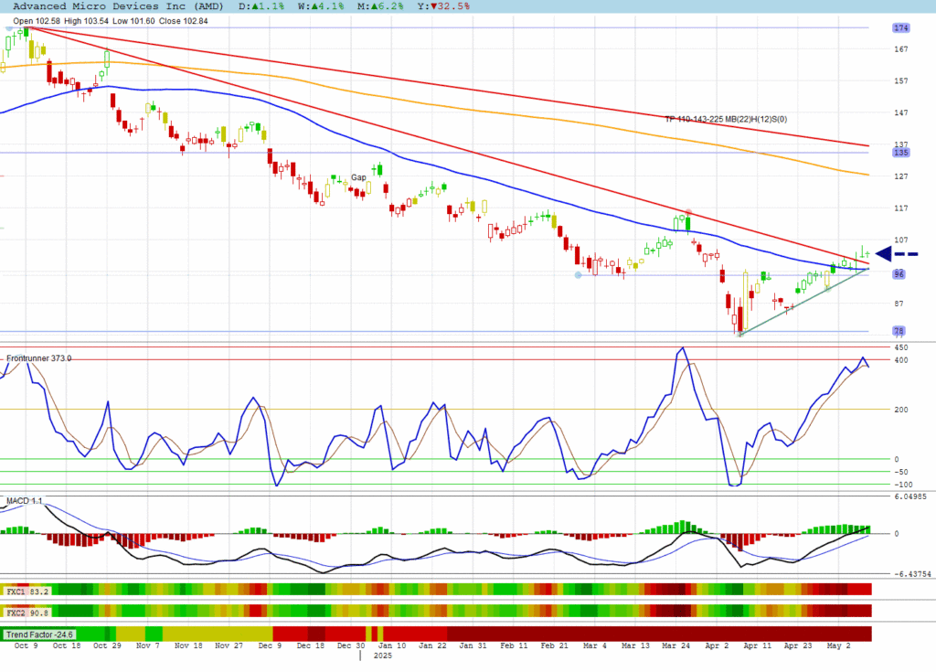Click the 2025 year marker label
Viewport: 936px width, 672px height.
[x=383, y=656]
